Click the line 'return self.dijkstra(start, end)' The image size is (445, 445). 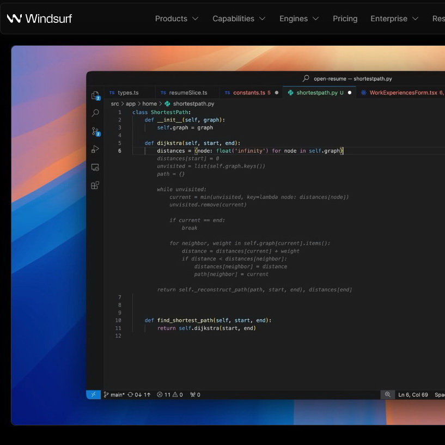click(x=206, y=328)
